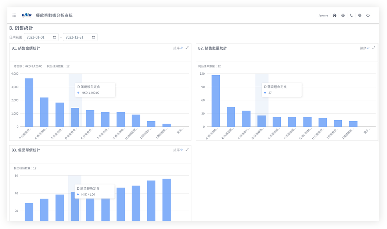Click the phone contact icon
The height and width of the screenshot is (229, 387).
351,15
